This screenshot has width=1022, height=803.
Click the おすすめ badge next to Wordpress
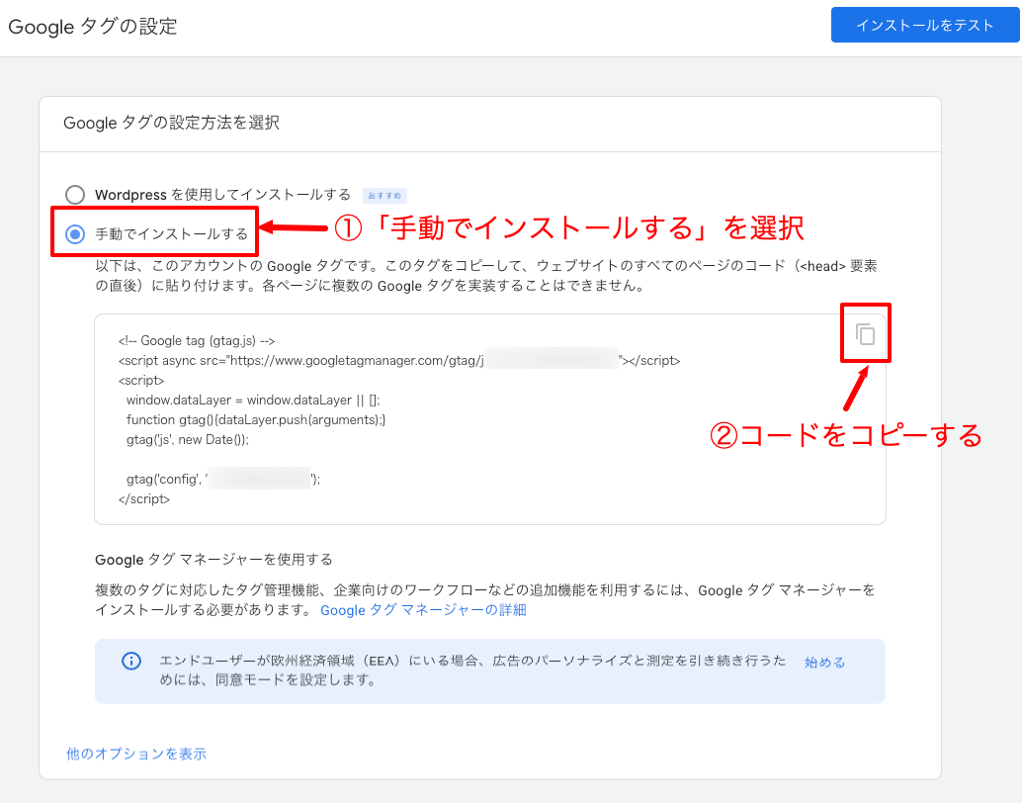pos(384,195)
